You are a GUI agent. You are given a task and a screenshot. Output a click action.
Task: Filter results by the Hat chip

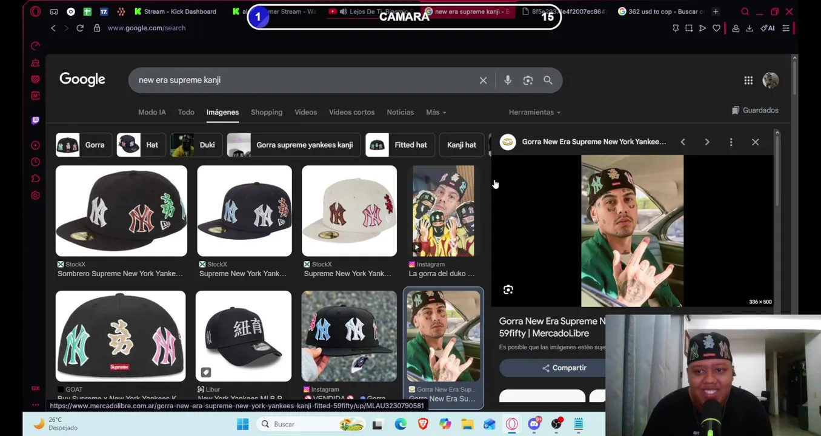tap(140, 145)
